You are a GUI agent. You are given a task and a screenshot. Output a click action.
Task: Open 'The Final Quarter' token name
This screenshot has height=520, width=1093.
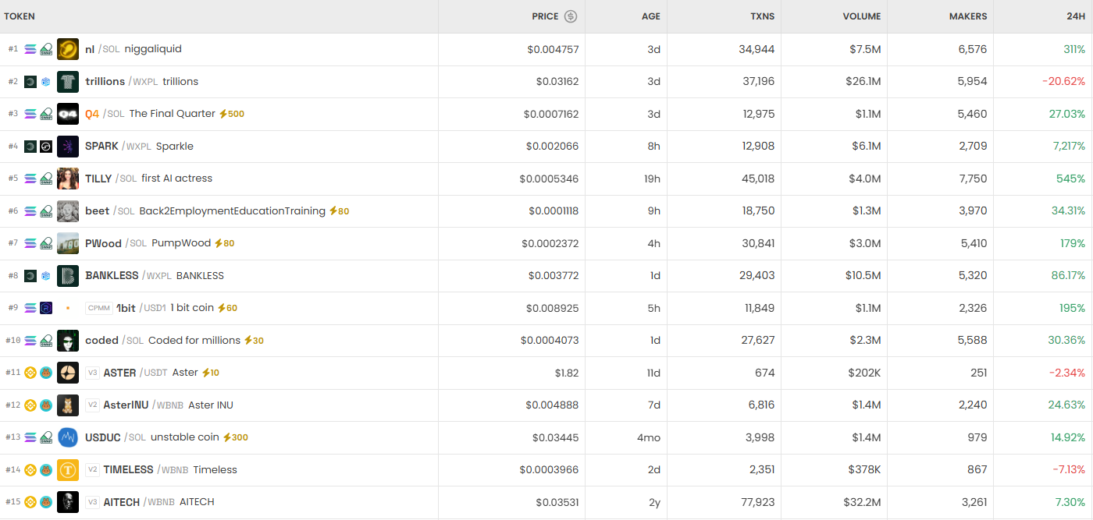[x=173, y=114]
